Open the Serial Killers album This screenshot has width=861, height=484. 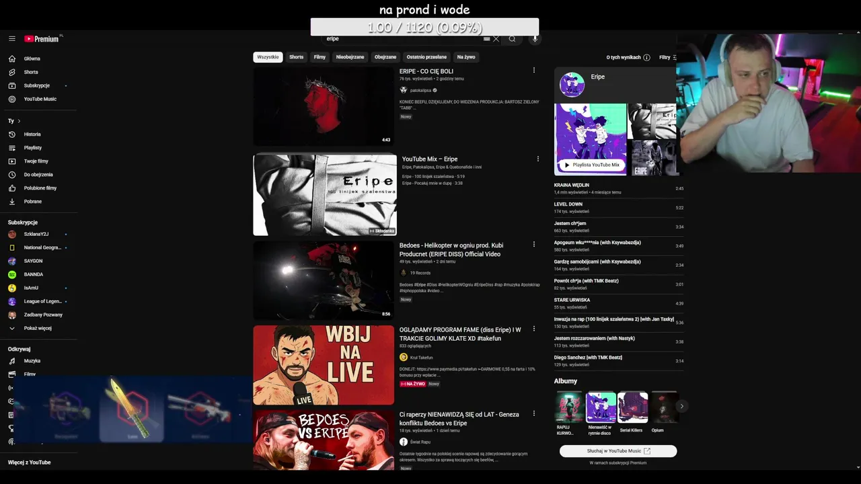point(632,413)
